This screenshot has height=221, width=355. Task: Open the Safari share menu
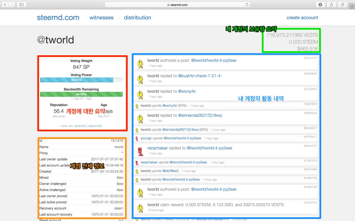click(x=331, y=5)
